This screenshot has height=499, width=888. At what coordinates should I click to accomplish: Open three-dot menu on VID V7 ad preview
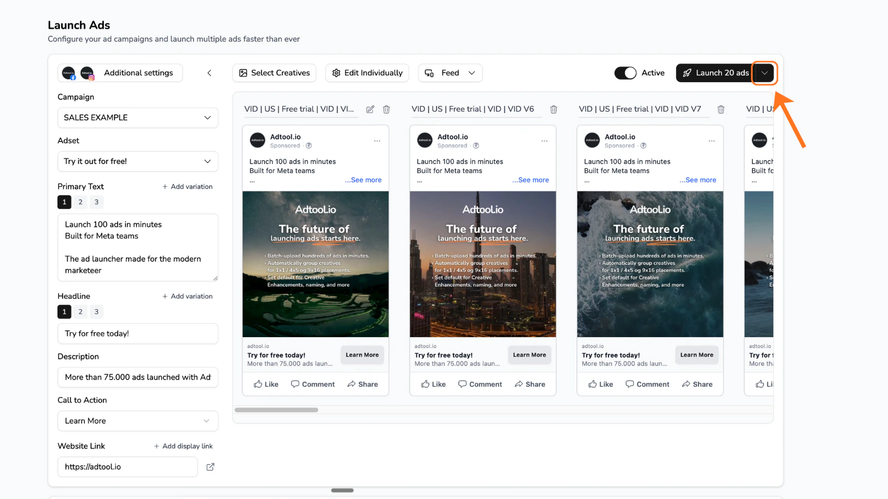(712, 141)
